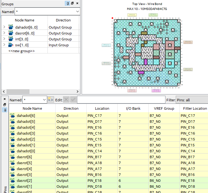Click the cancel edit X icon
Viewport: 208px width, 193px height.
pos(66,100)
